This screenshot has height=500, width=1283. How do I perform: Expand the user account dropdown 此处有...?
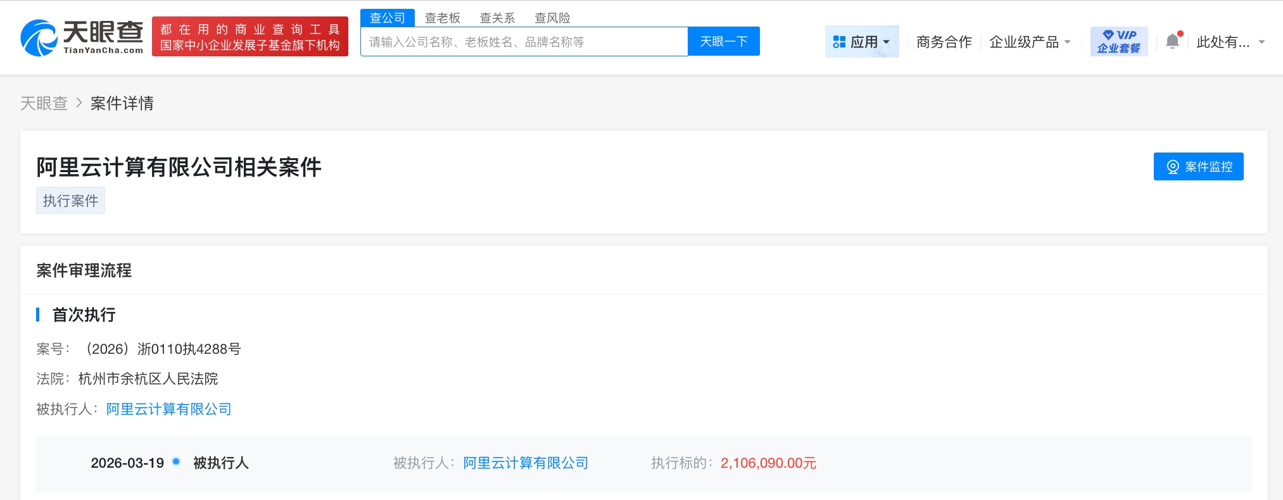click(1230, 42)
